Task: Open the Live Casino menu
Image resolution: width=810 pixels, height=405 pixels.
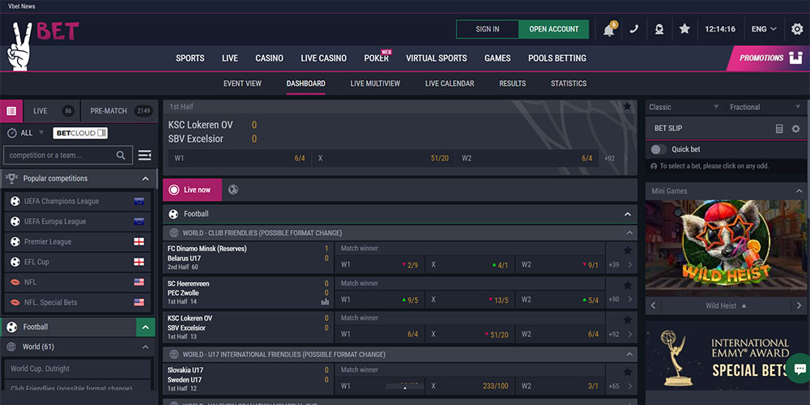Action: pyautogui.click(x=323, y=58)
